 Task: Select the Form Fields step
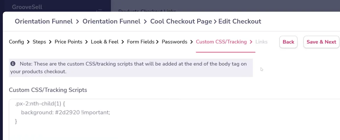pyautogui.click(x=141, y=42)
